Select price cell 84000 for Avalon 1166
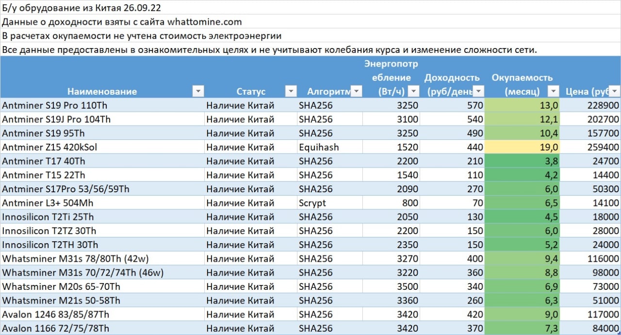Viewport: 621px width, 335px height. click(591, 328)
